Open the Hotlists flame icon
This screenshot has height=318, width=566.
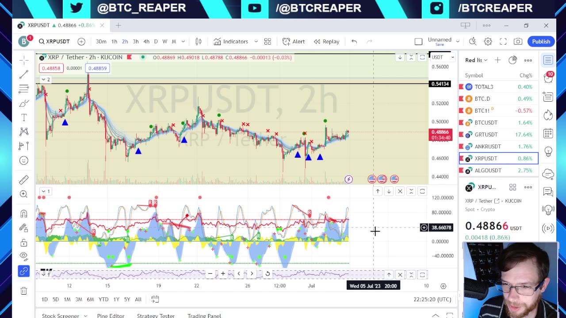(548, 115)
